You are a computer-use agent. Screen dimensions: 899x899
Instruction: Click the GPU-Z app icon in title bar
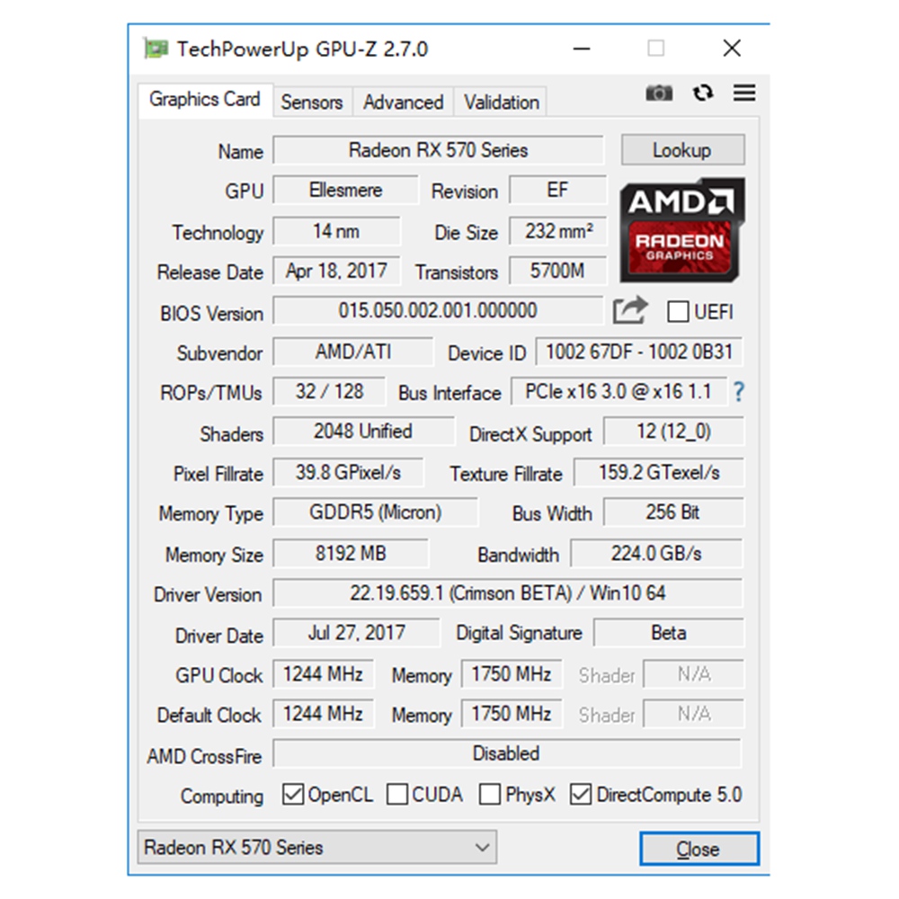(156, 49)
